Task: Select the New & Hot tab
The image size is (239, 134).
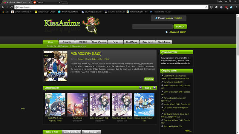Action: point(52,132)
